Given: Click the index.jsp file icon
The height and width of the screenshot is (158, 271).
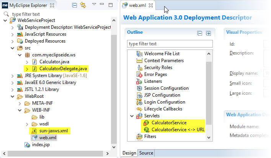Looking at the screenshot, I should (x=27, y=145).
